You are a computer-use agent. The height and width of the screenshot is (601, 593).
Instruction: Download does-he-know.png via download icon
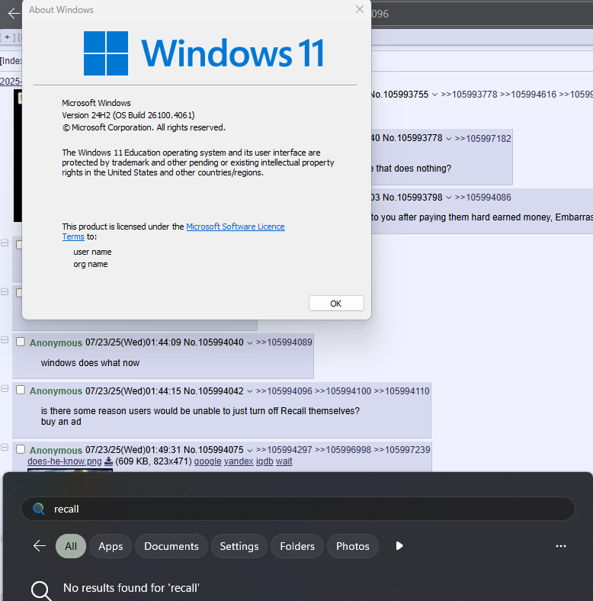pos(108,461)
